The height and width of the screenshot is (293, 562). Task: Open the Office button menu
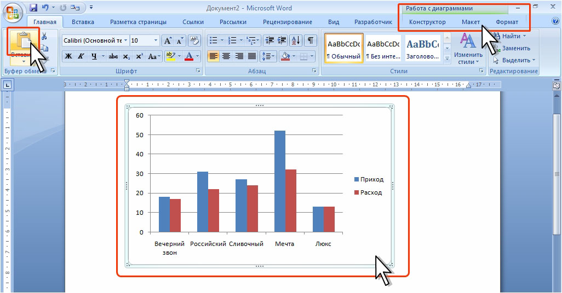(12, 12)
